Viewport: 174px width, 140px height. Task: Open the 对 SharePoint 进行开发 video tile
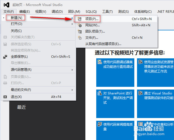pyautogui.click(x=115, y=104)
